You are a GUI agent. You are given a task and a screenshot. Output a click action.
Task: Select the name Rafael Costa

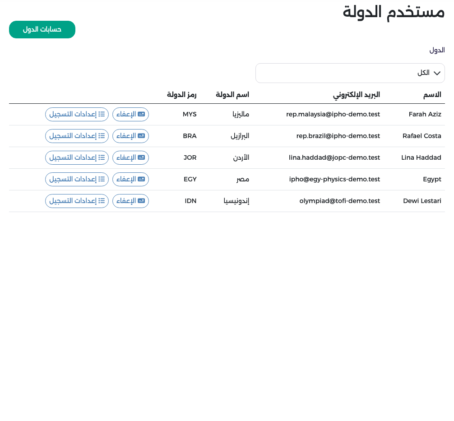(x=422, y=136)
